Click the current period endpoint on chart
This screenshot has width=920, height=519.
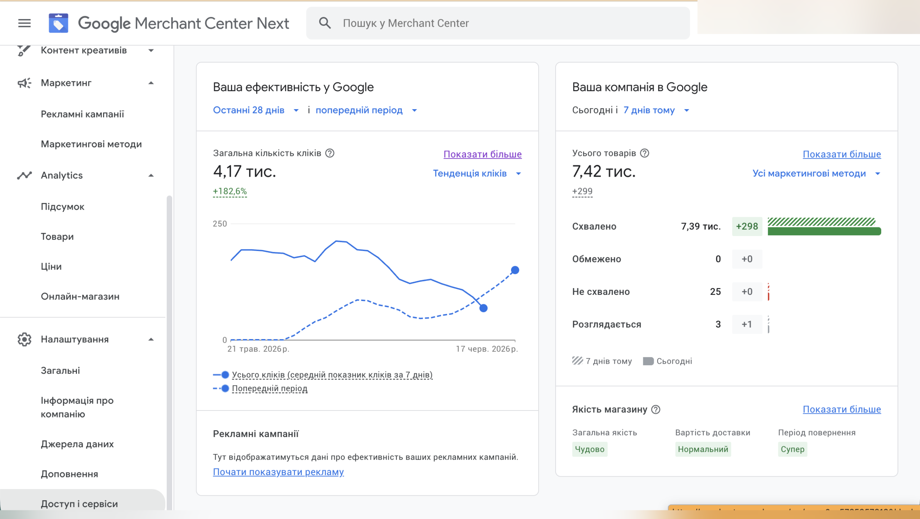coord(483,308)
